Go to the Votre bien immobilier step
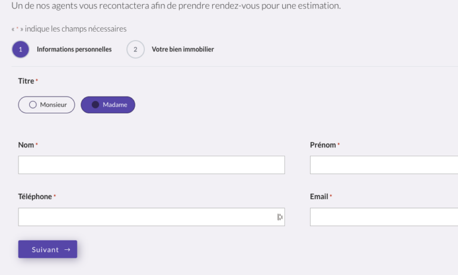Viewport: 458px width, 275px height. tap(182, 50)
